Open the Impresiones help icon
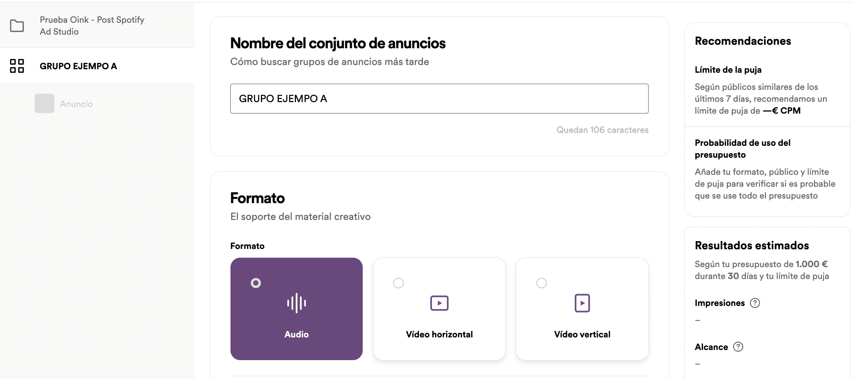The height and width of the screenshot is (379, 852). pyautogui.click(x=755, y=303)
